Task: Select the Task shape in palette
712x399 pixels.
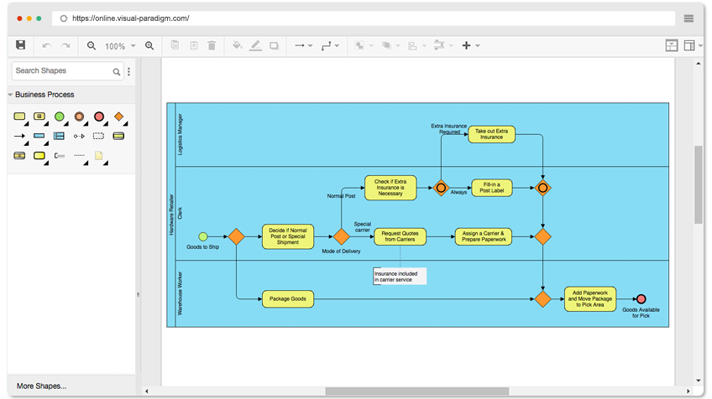Action: [x=19, y=117]
